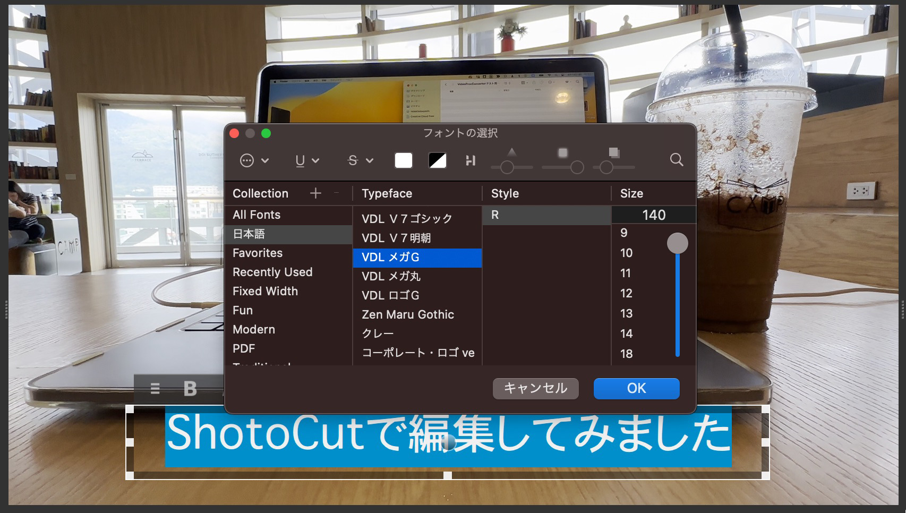
Task: Expand the underline options dropdown
Action: (315, 160)
